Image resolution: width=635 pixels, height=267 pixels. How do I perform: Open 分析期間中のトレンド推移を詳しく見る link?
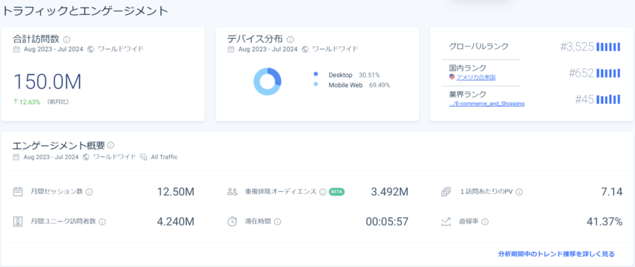point(556,254)
